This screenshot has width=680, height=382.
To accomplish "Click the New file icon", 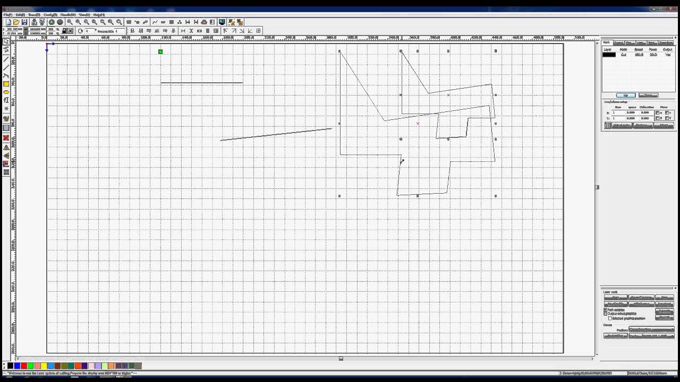I will click(8, 22).
